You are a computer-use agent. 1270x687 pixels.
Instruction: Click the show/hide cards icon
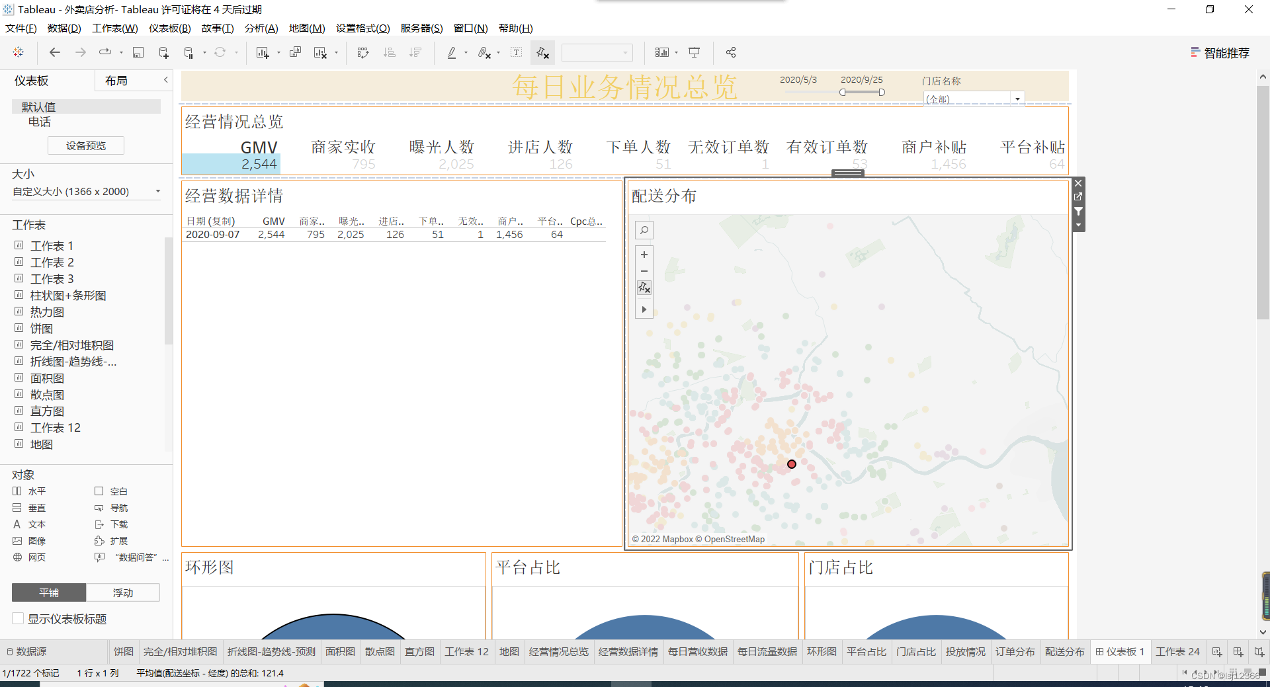(x=661, y=52)
